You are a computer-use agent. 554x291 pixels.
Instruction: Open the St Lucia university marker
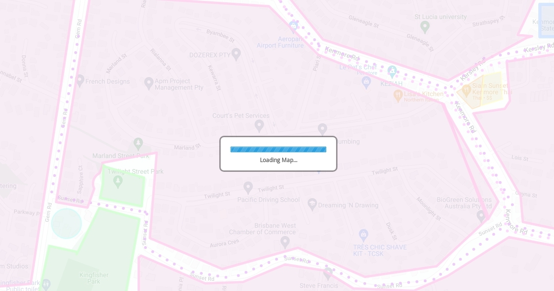tap(425, 27)
